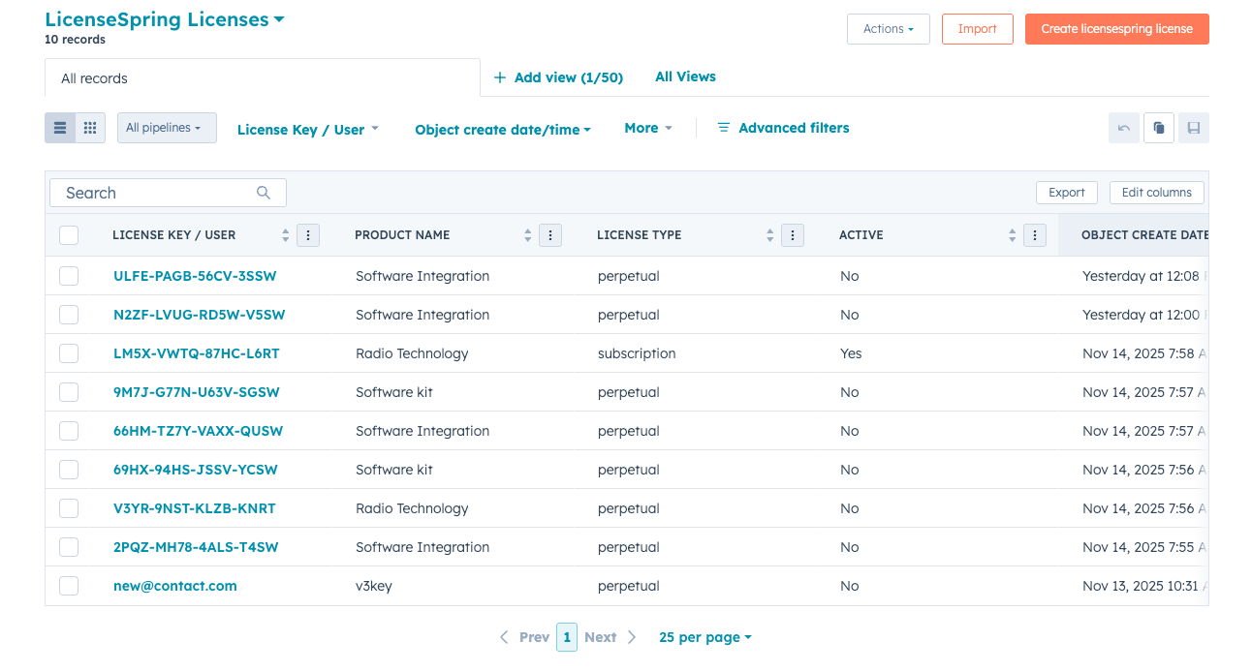This screenshot has width=1252, height=672.
Task: Open License Key / User column options menu
Action: coord(308,235)
